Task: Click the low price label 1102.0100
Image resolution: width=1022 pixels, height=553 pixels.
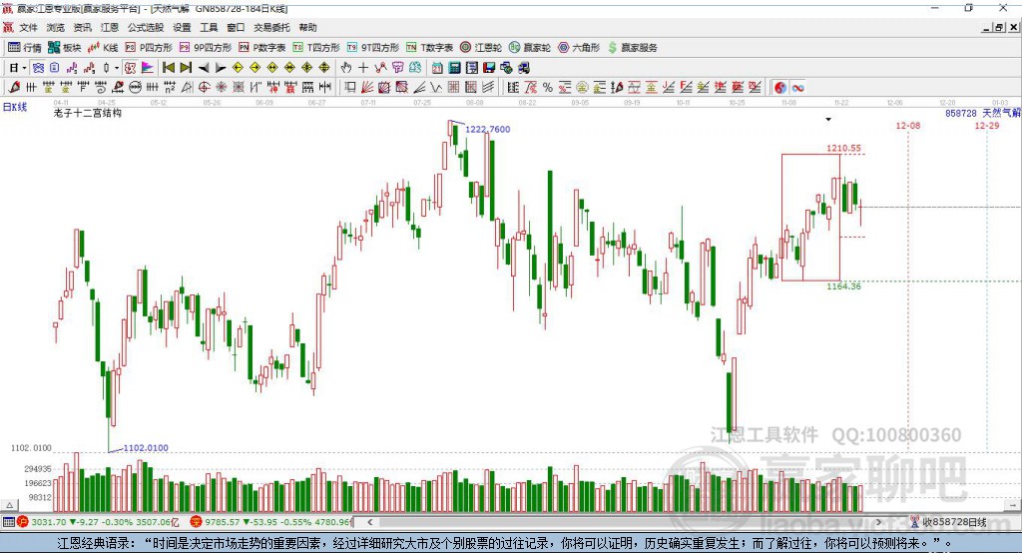Action: 146,448
